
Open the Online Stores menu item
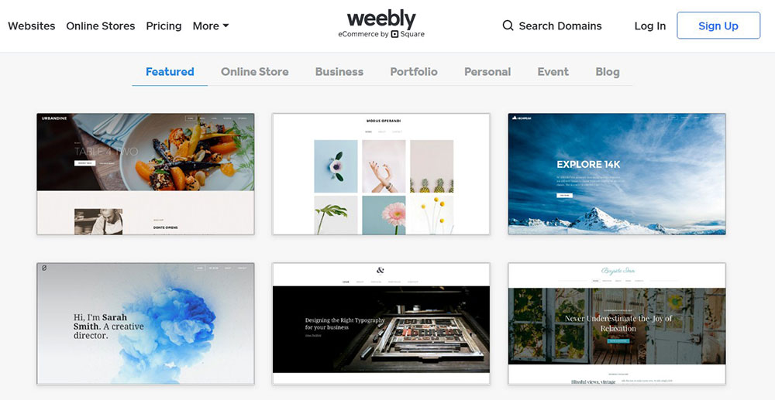100,26
